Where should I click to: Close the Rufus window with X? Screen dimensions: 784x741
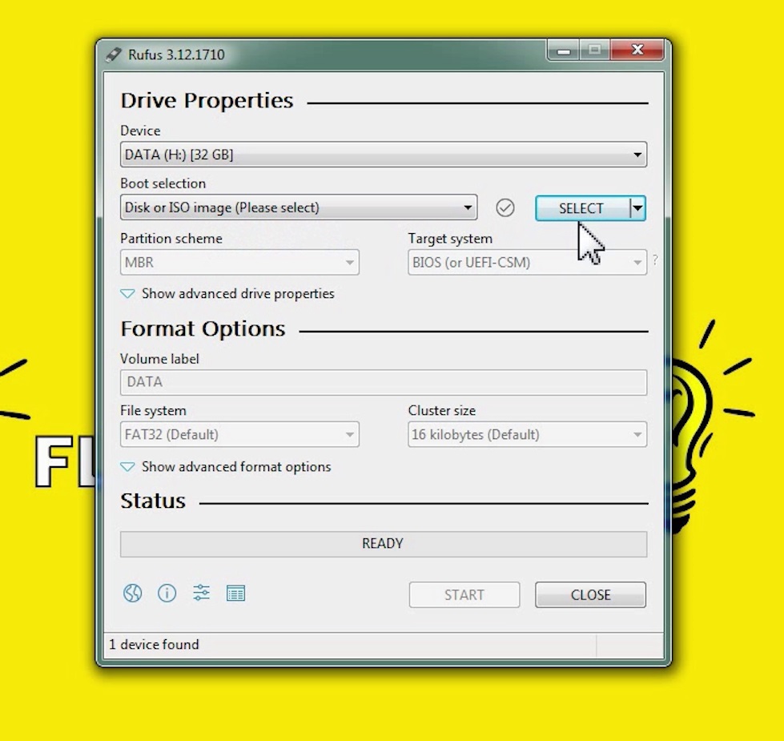point(637,50)
